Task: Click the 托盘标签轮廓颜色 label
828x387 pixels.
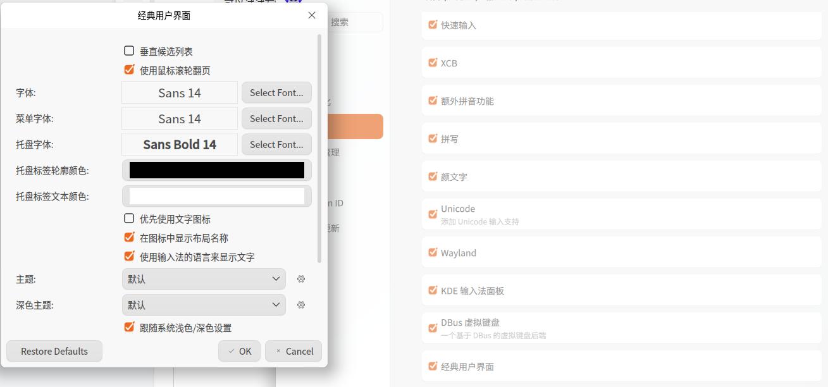Action: pyautogui.click(x=53, y=171)
